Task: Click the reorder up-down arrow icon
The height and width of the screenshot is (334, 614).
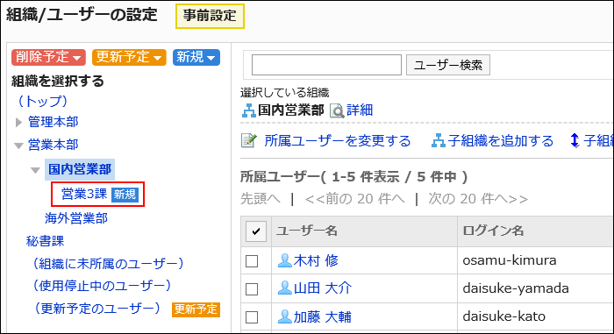Action: tap(575, 140)
